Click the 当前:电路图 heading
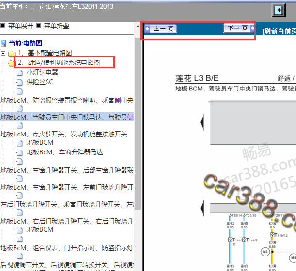 tap(25, 43)
